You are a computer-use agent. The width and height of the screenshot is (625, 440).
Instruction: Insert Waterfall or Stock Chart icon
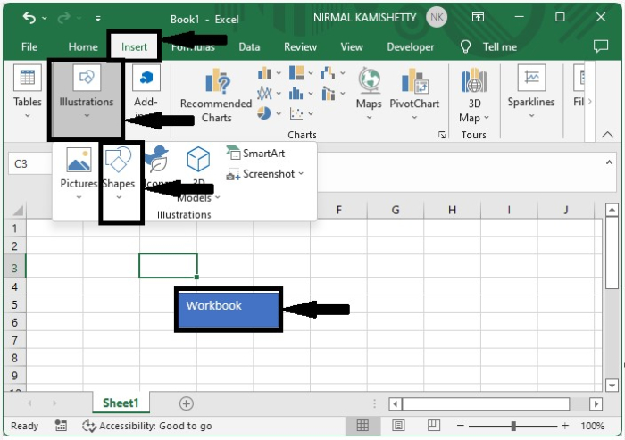click(x=328, y=73)
